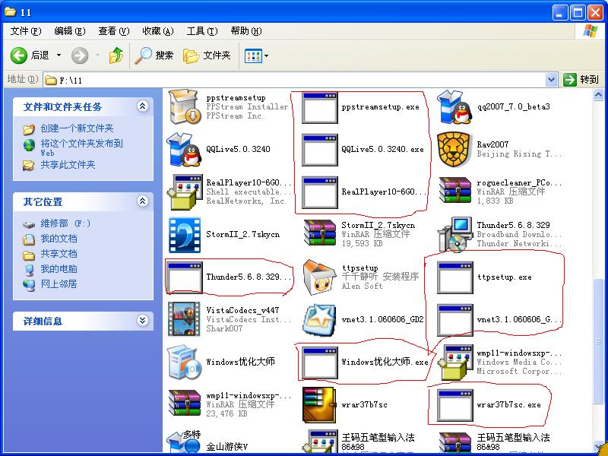
Task: Select the 金山游侠V file name
Action: point(226,447)
